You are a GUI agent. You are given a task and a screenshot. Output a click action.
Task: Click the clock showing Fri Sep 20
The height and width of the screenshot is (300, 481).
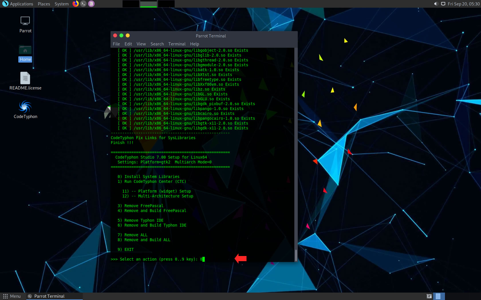pyautogui.click(x=464, y=4)
